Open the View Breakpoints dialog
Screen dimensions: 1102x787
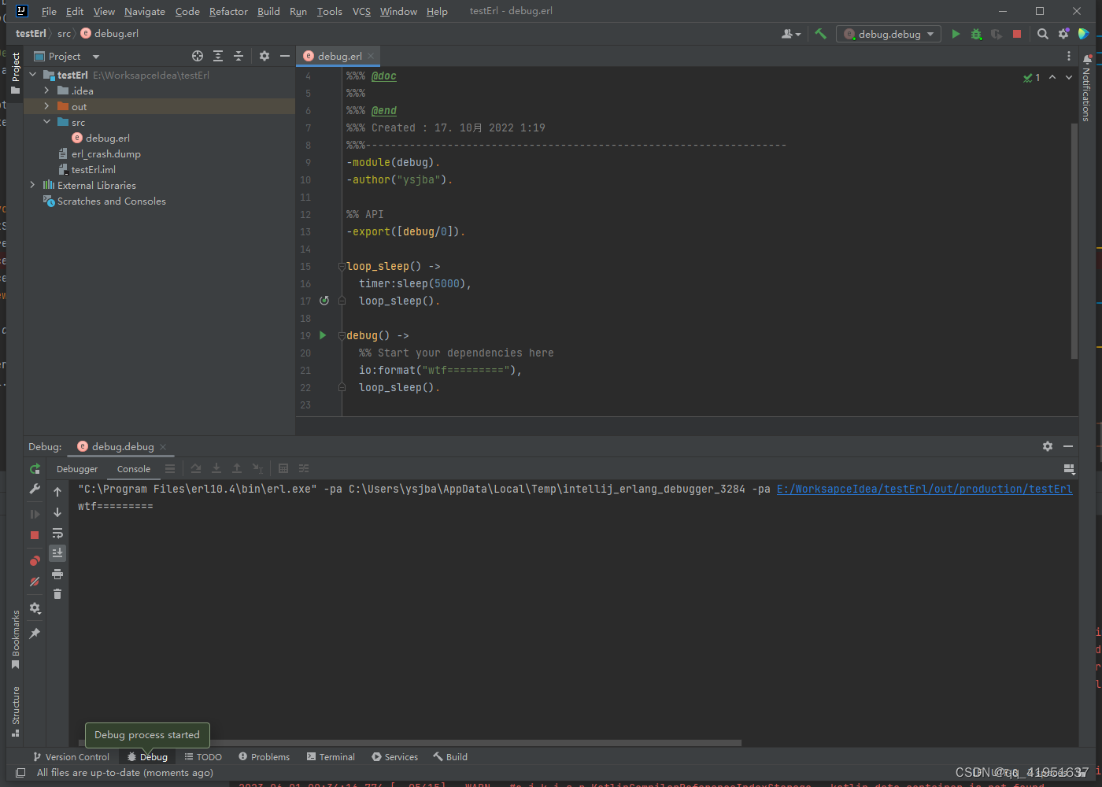35,560
